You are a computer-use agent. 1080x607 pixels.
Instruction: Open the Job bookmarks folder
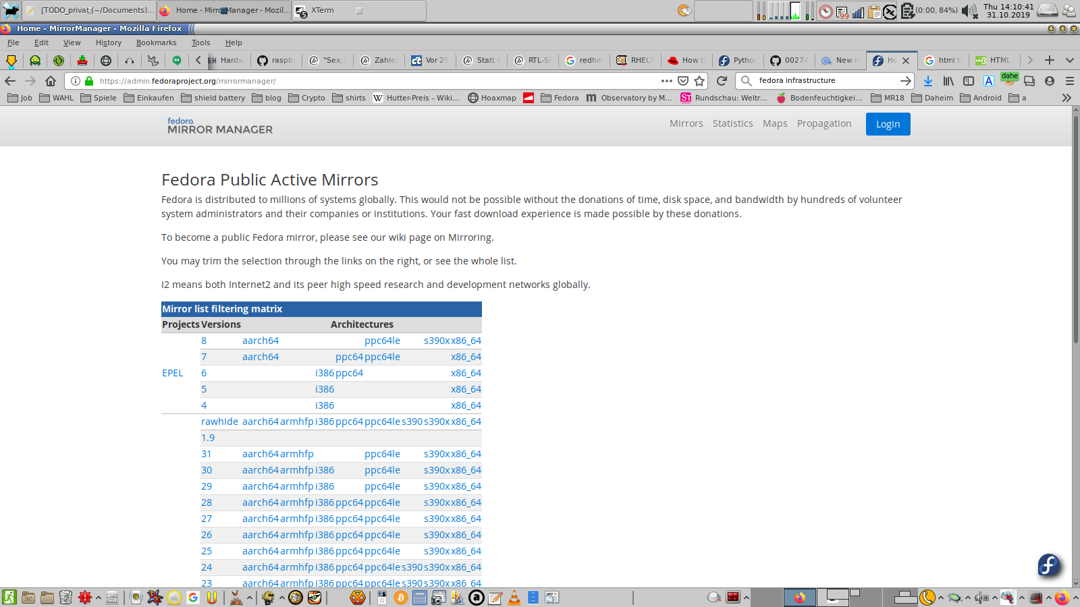pyautogui.click(x=20, y=98)
